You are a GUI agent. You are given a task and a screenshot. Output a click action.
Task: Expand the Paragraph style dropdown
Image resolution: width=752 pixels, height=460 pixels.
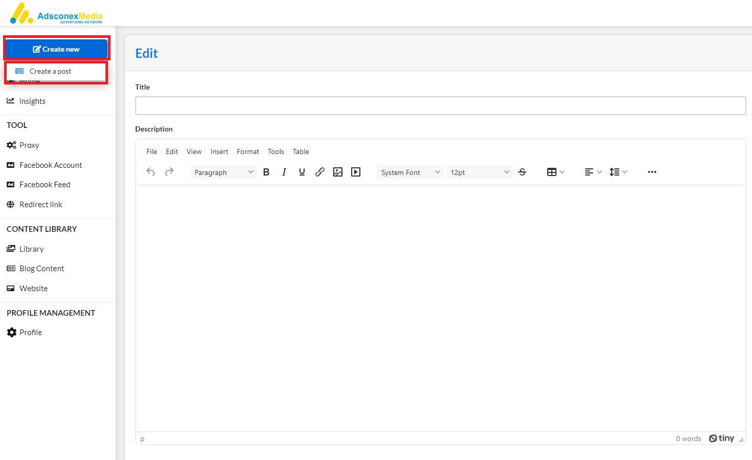223,172
